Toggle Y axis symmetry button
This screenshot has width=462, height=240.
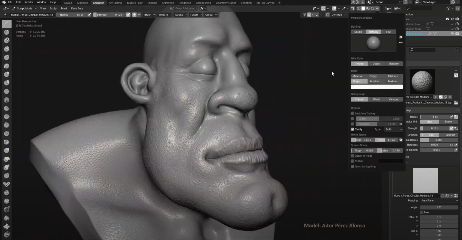click(313, 15)
